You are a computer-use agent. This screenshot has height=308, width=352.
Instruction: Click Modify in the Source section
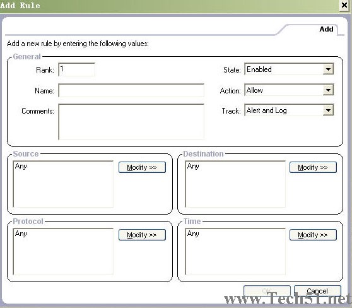pos(142,167)
